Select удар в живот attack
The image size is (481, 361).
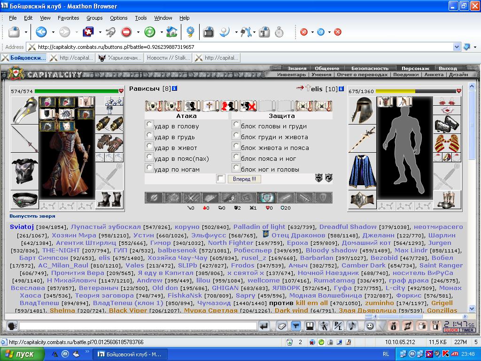click(x=149, y=146)
